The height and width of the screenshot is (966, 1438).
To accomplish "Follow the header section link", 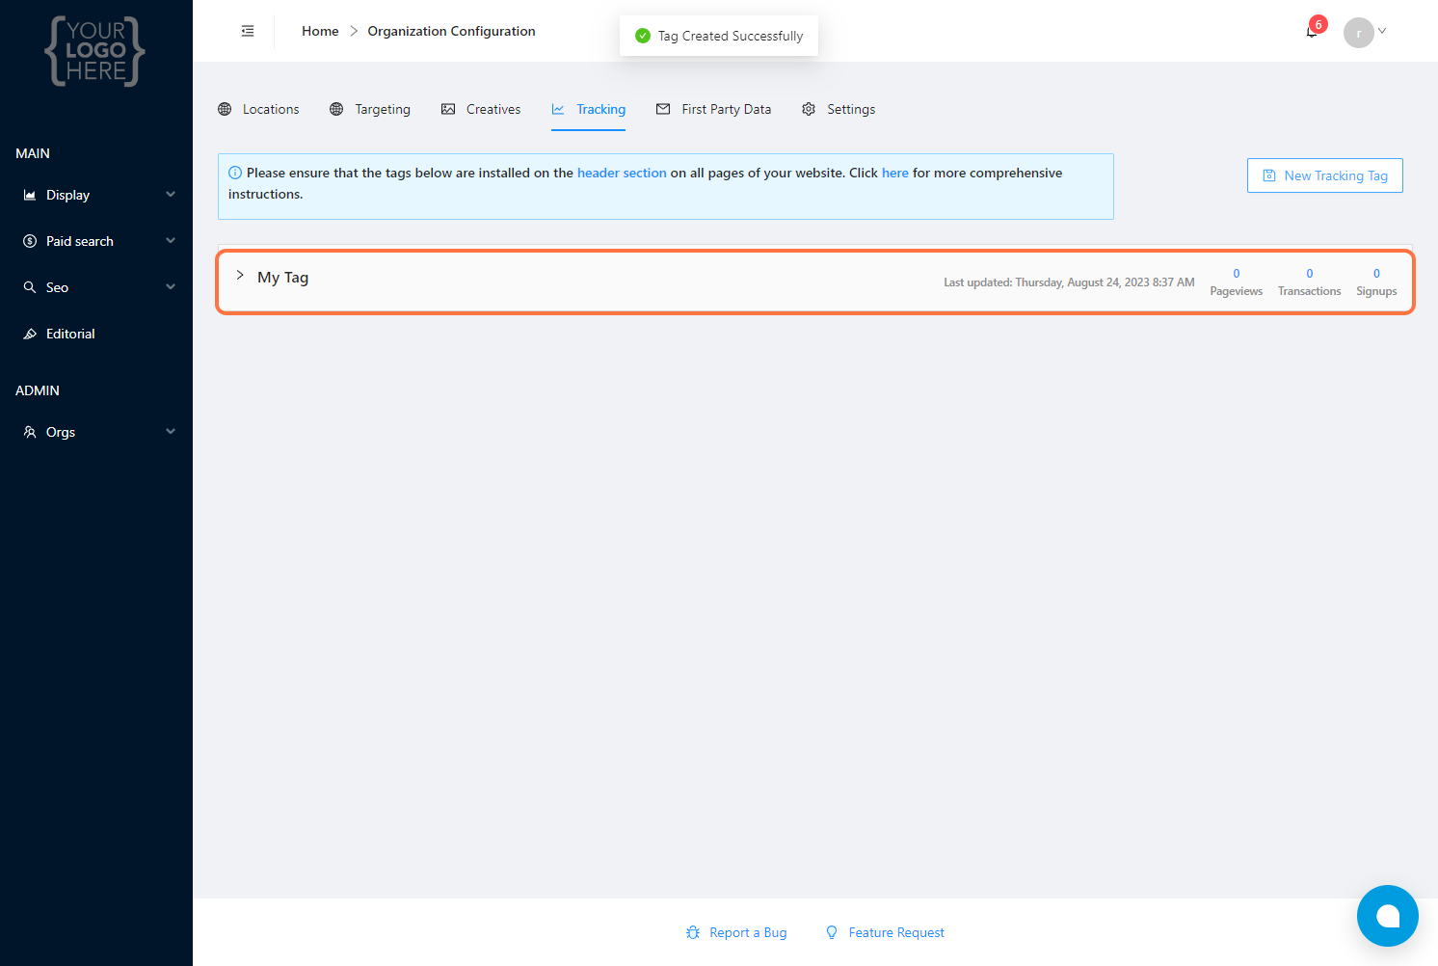I will click(622, 173).
